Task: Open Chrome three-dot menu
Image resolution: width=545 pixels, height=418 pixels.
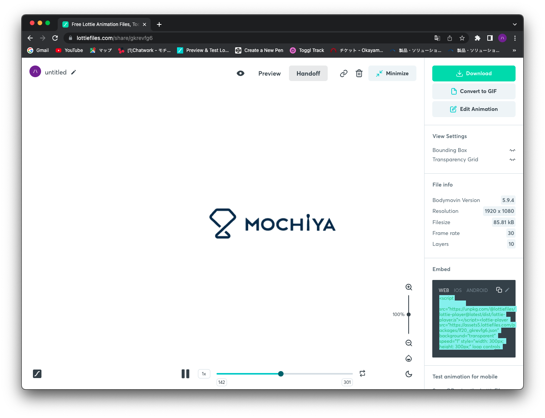Action: [515, 38]
